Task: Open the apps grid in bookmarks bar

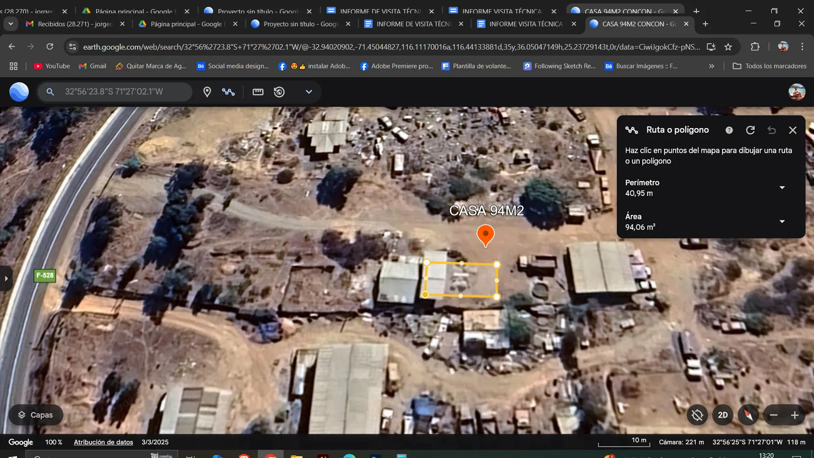Action: click(13, 66)
